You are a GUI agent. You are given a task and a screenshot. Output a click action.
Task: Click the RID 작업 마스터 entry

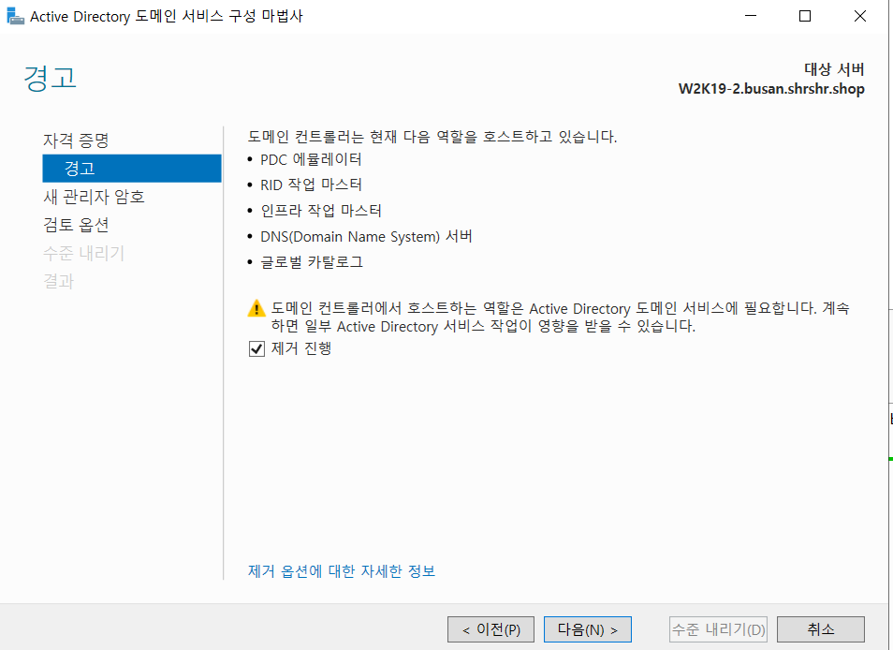(311, 185)
